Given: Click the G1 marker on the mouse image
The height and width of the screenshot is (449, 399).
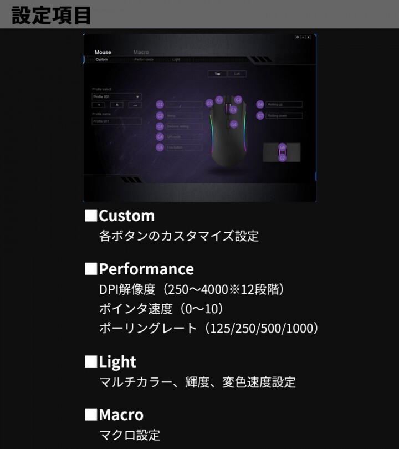Looking at the screenshot, I should click(x=219, y=100).
